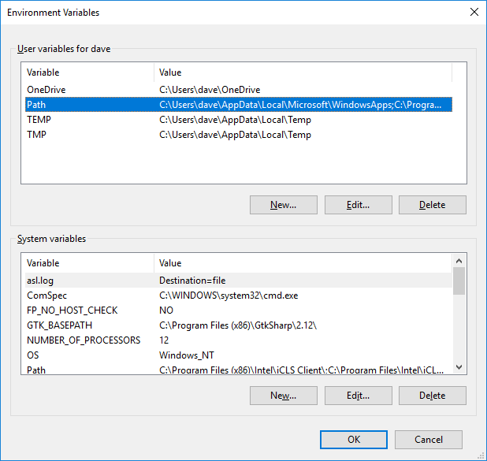This screenshot has width=487, height=461.
Task: Select the user Path variable row
Action: (239, 105)
